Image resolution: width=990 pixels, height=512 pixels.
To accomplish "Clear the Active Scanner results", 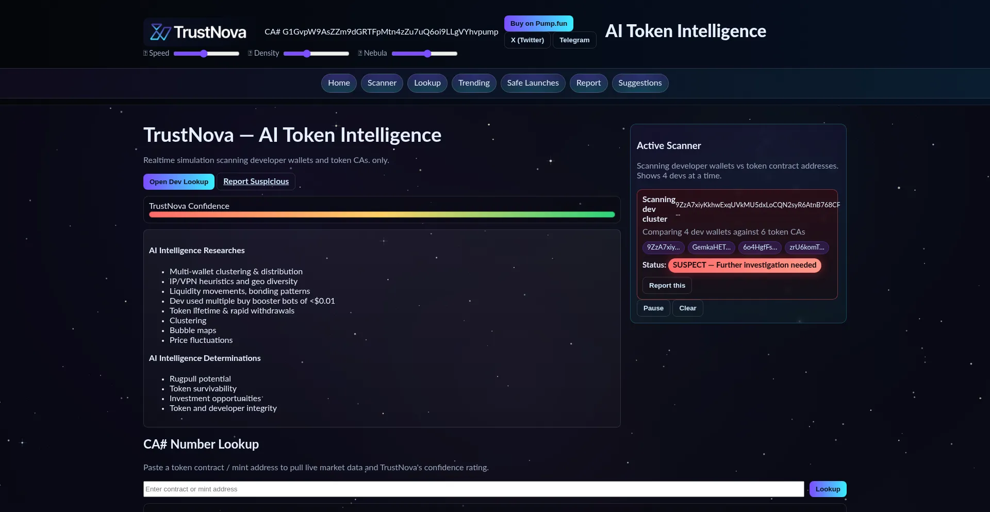I will 687,308.
